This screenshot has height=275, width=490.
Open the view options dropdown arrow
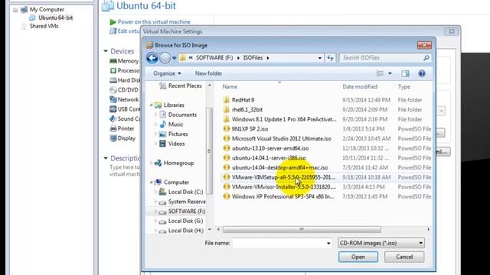[390, 73]
